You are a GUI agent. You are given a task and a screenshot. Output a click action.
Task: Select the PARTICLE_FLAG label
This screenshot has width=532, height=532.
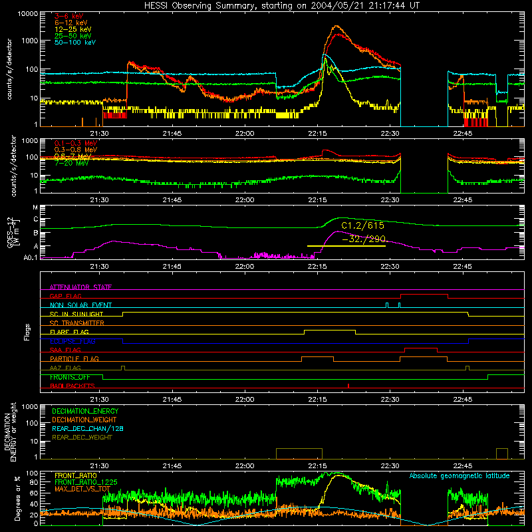tap(74, 358)
